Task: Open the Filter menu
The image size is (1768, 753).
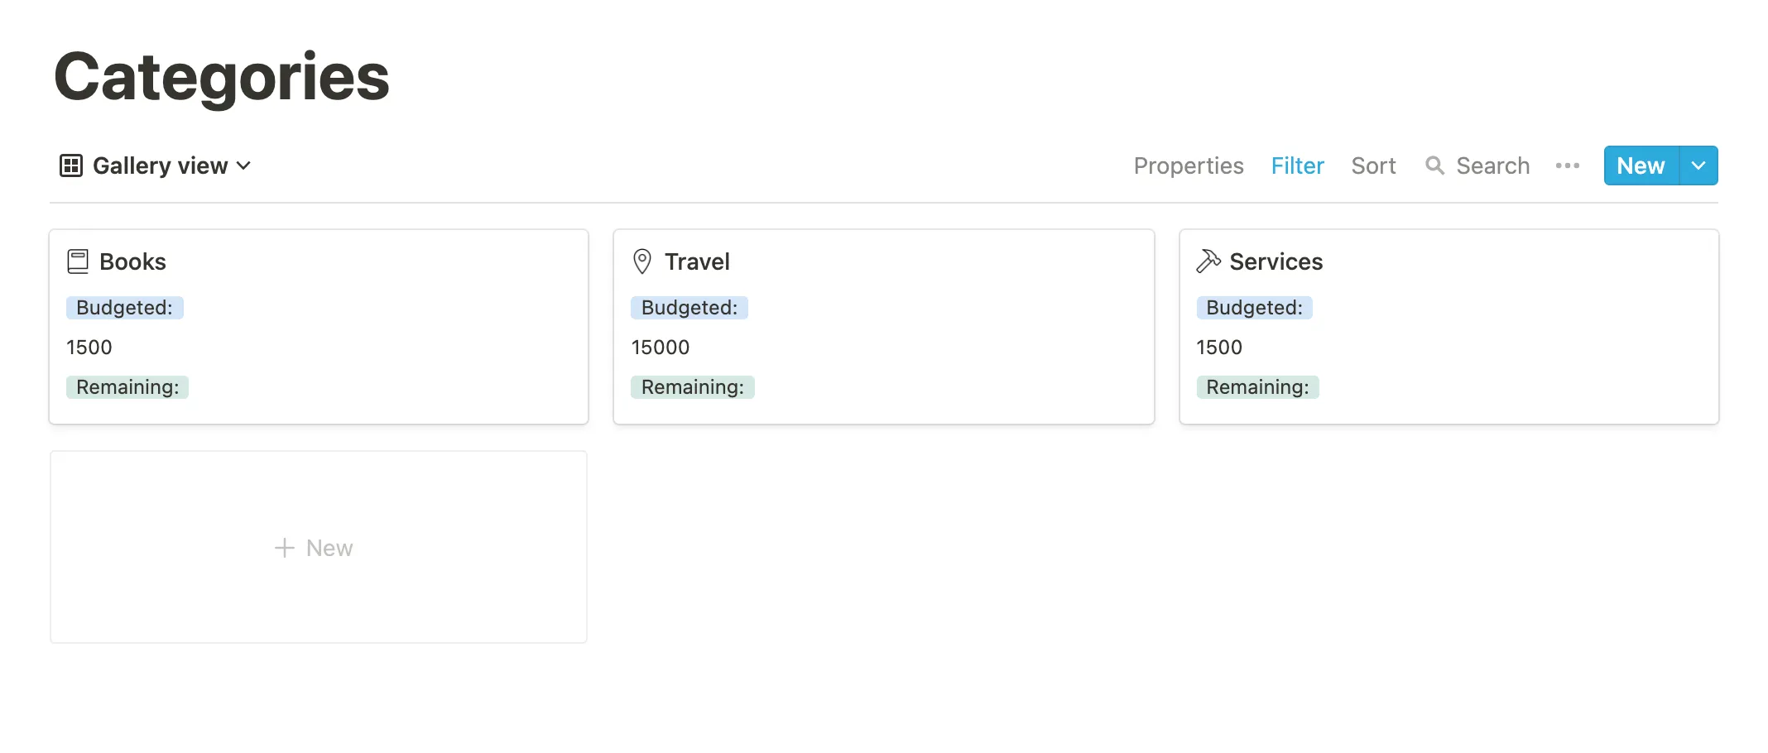Action: pos(1297,165)
